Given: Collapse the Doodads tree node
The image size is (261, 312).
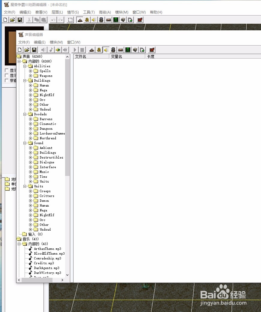Looking at the screenshot, I should tap(25, 114).
